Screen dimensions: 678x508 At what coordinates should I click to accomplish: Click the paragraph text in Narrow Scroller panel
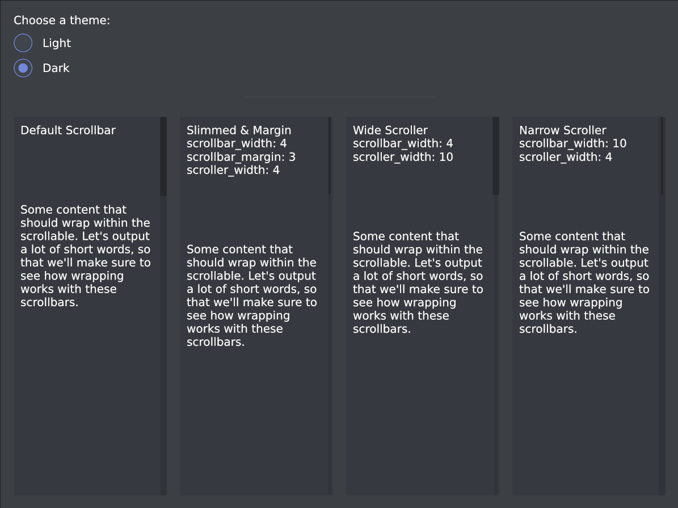pyautogui.click(x=584, y=283)
